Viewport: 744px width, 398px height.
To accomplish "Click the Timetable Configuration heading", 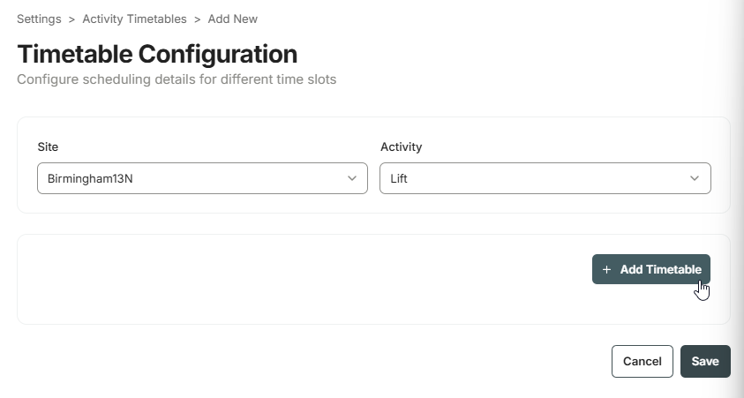I will coord(157,54).
